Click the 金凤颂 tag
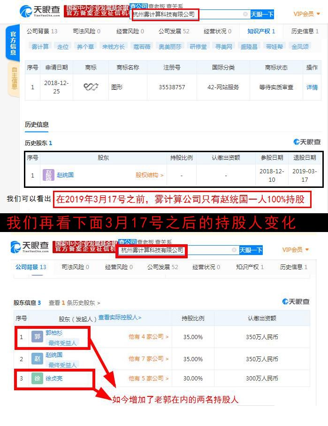The width and height of the screenshot is (328, 426). [300, 46]
